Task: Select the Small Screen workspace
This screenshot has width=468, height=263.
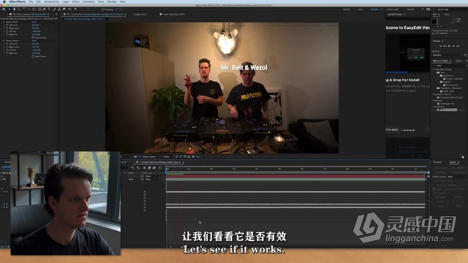Action: coord(392,9)
